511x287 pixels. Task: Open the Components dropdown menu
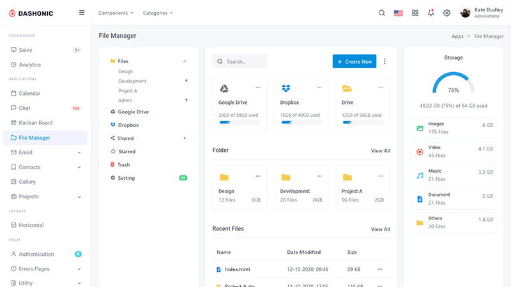(116, 13)
